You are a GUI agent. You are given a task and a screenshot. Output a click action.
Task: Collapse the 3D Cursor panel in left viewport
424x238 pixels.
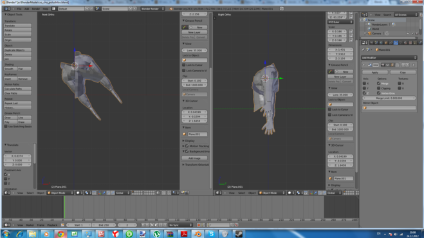183,101
